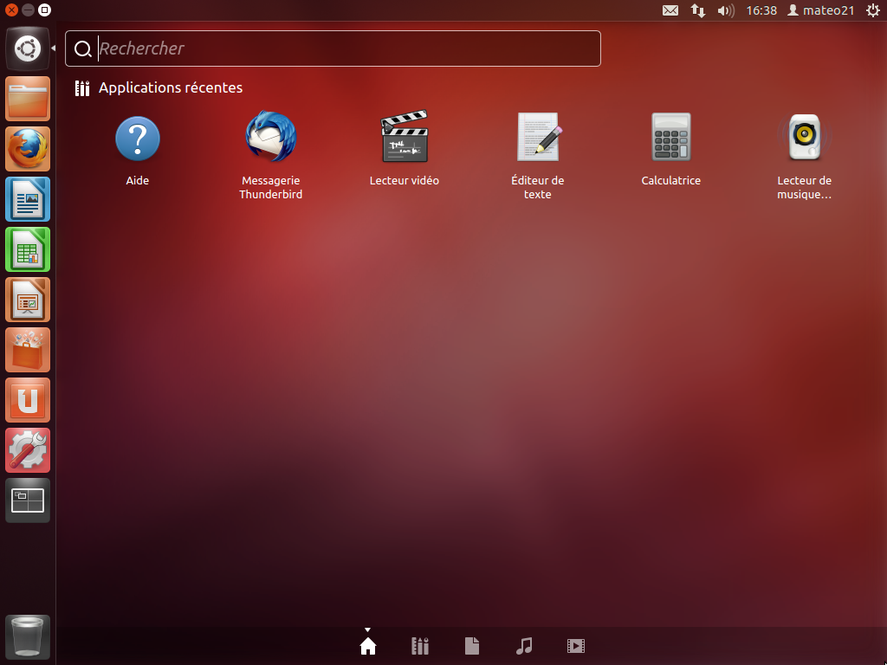Launch LibreOffice Calc spreadsheet
Image resolution: width=887 pixels, height=665 pixels.
tap(28, 249)
